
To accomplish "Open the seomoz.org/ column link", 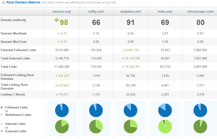I will pos(62,12).
